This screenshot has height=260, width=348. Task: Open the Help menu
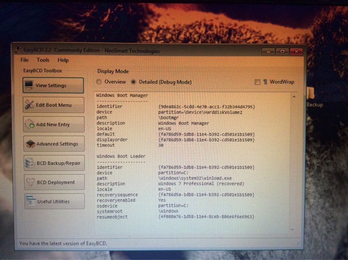[x=63, y=60]
